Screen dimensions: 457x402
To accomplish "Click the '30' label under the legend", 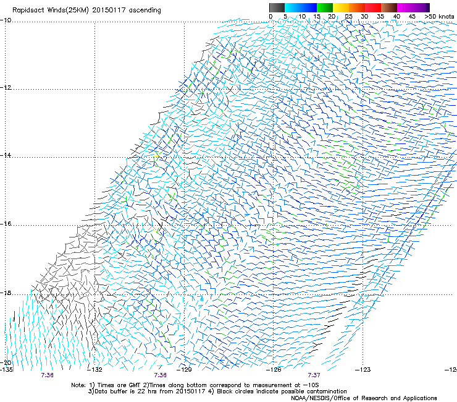I will tap(364, 17).
